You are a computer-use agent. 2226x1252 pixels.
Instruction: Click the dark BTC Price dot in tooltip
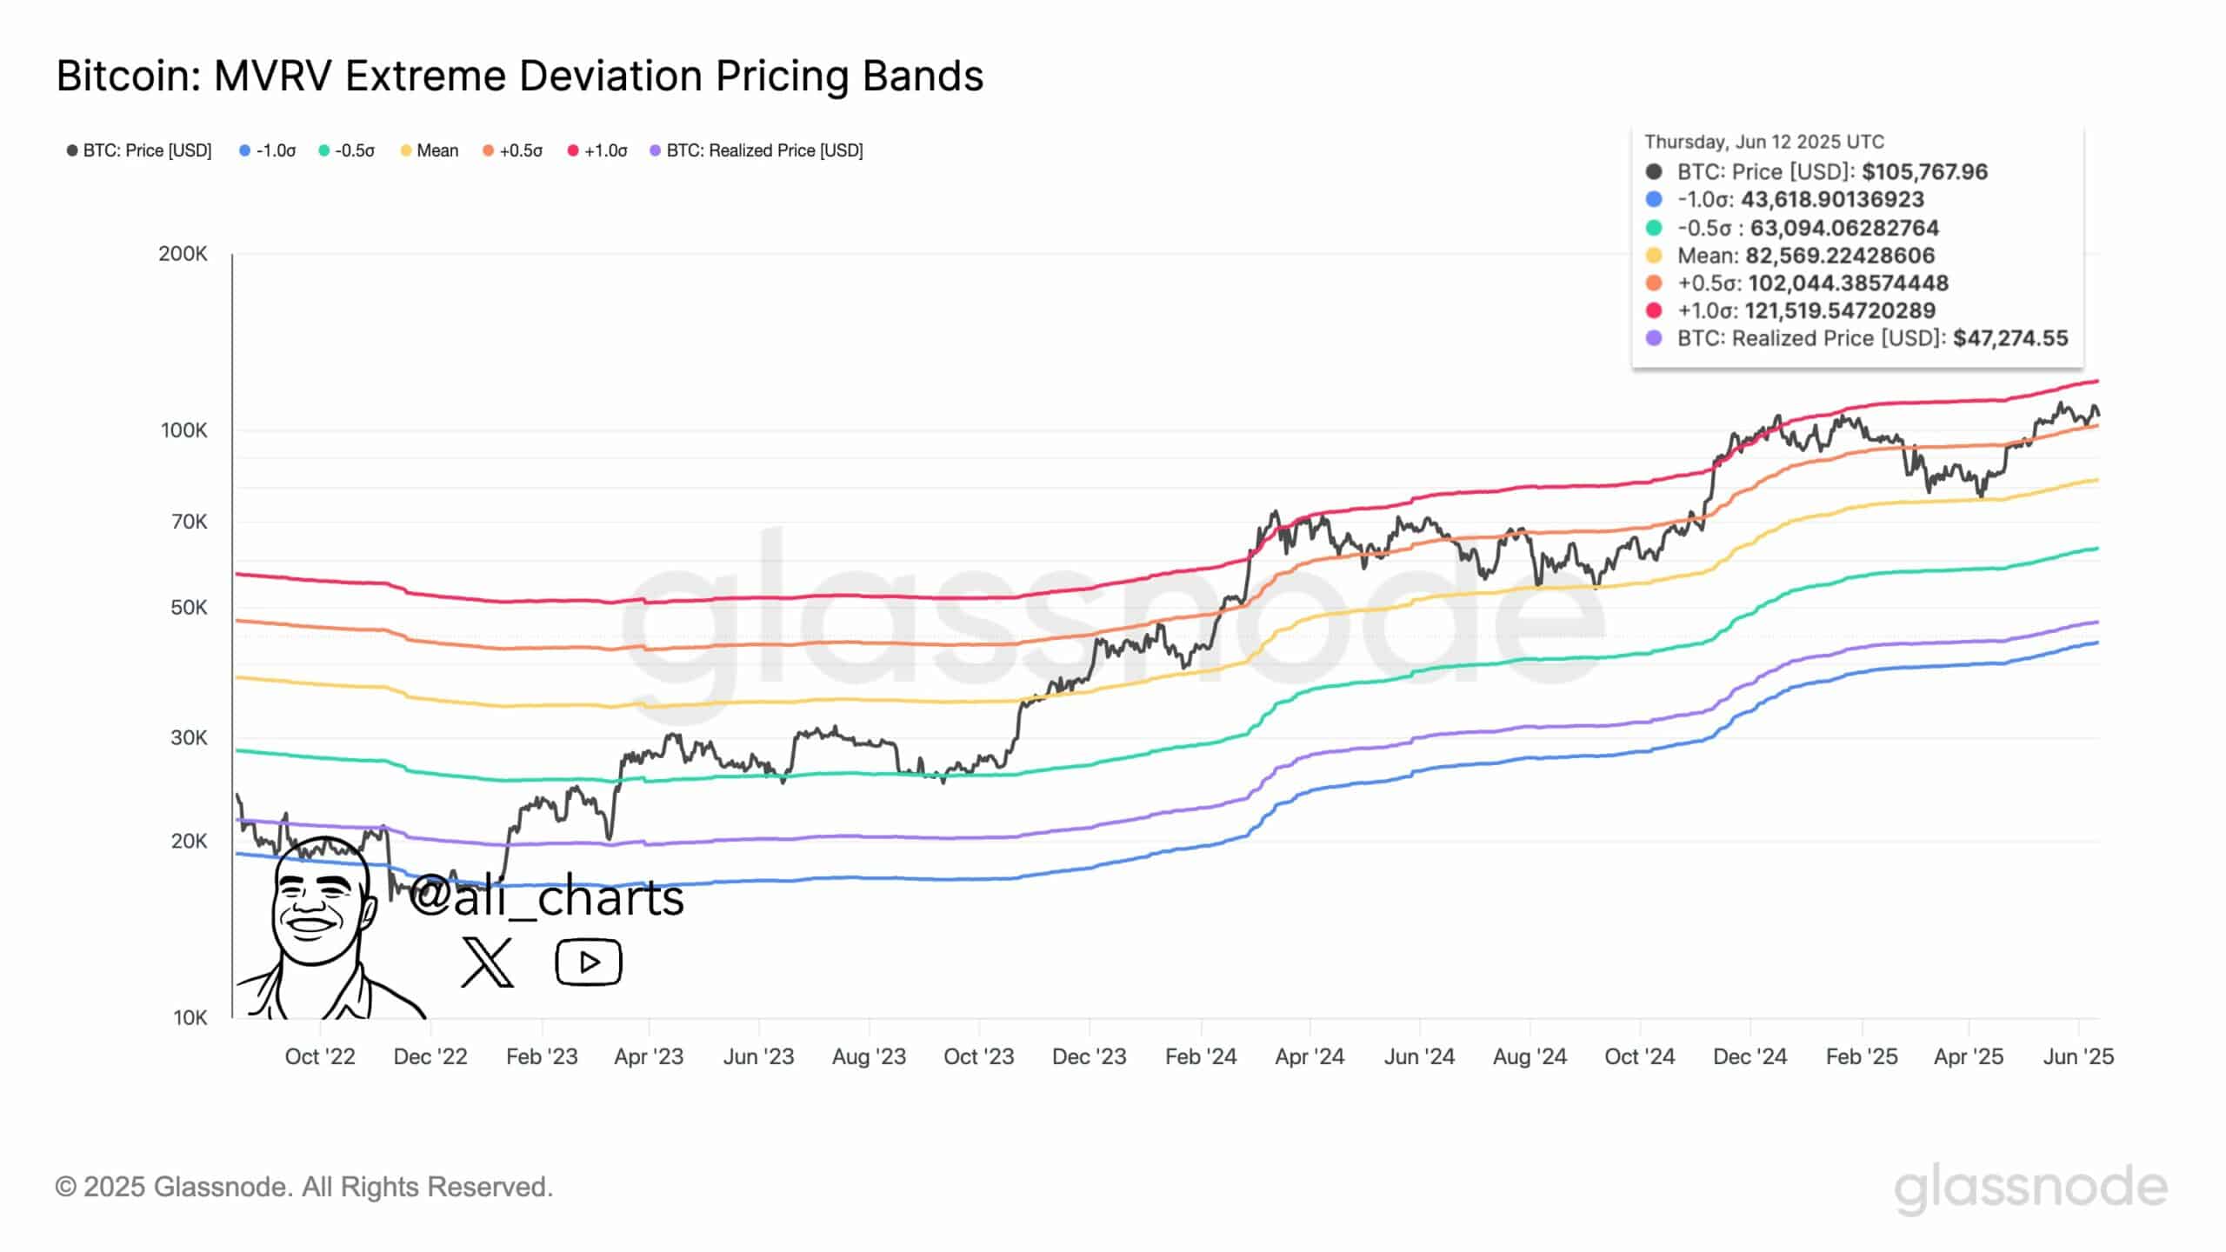[1654, 172]
